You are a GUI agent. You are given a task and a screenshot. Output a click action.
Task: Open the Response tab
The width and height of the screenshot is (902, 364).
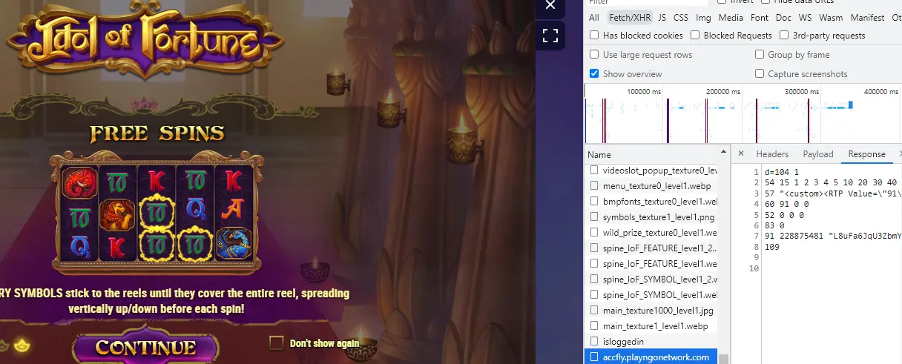pos(867,154)
